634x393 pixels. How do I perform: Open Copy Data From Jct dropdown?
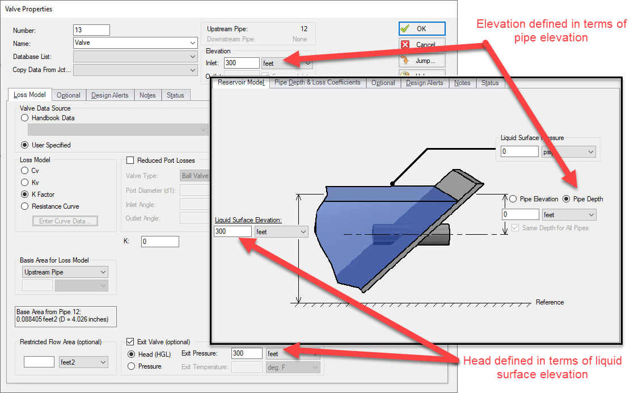point(192,70)
